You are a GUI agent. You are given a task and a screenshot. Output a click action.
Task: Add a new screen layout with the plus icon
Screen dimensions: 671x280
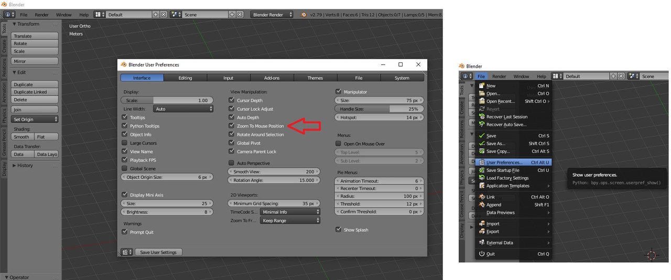click(156, 15)
